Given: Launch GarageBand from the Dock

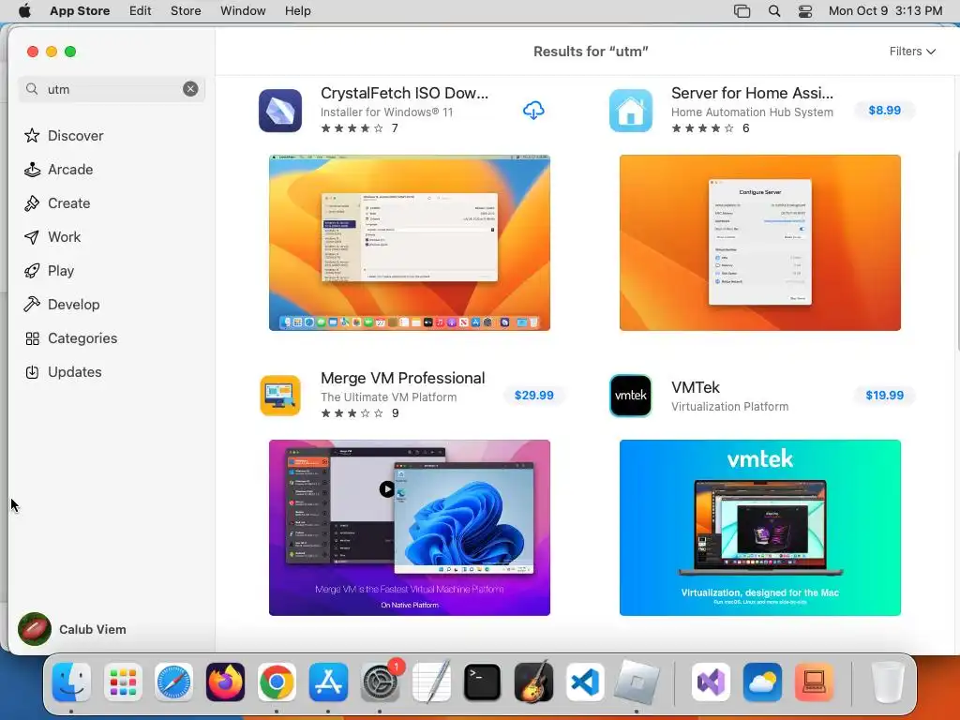Looking at the screenshot, I should 533,682.
